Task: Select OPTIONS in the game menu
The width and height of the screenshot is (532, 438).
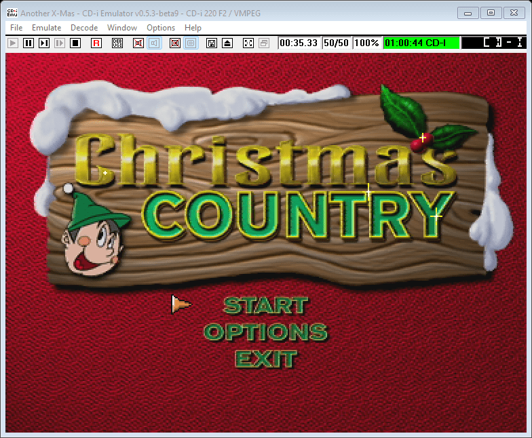Action: (265, 332)
